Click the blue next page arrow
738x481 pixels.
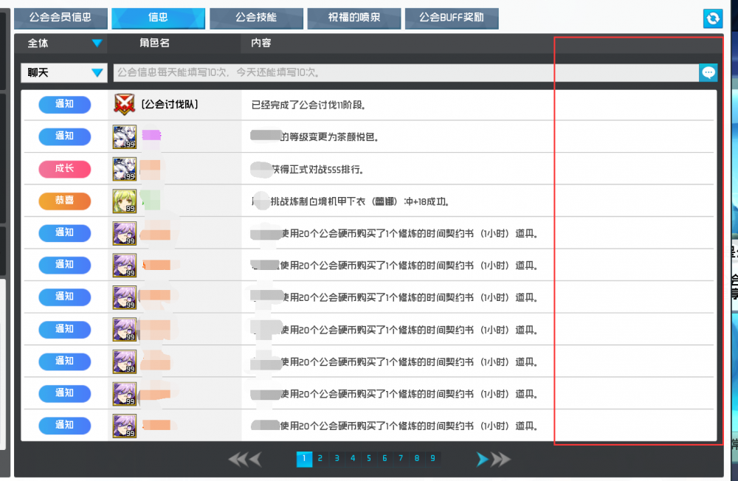pyautogui.click(x=482, y=459)
